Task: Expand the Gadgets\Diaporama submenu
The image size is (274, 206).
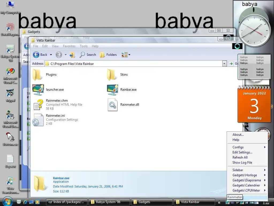Action: (x=247, y=180)
